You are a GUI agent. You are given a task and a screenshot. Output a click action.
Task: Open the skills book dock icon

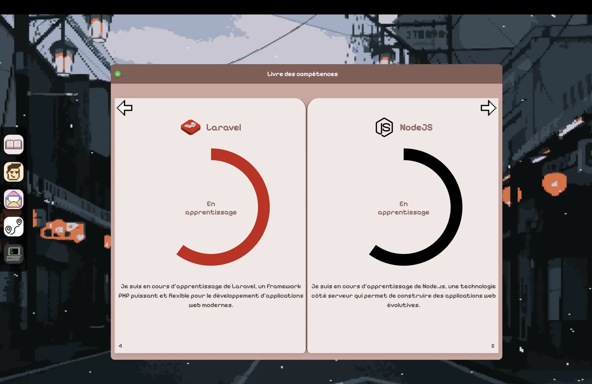pyautogui.click(x=14, y=144)
